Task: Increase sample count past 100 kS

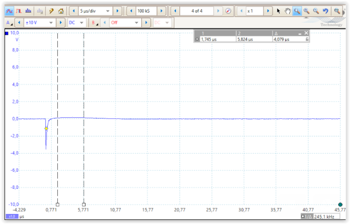Action: tap(160, 11)
